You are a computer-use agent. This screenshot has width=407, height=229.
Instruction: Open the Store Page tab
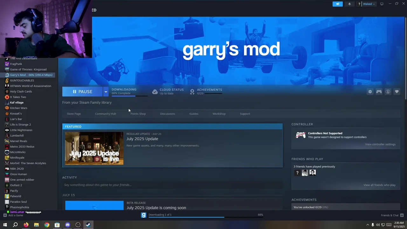click(74, 114)
